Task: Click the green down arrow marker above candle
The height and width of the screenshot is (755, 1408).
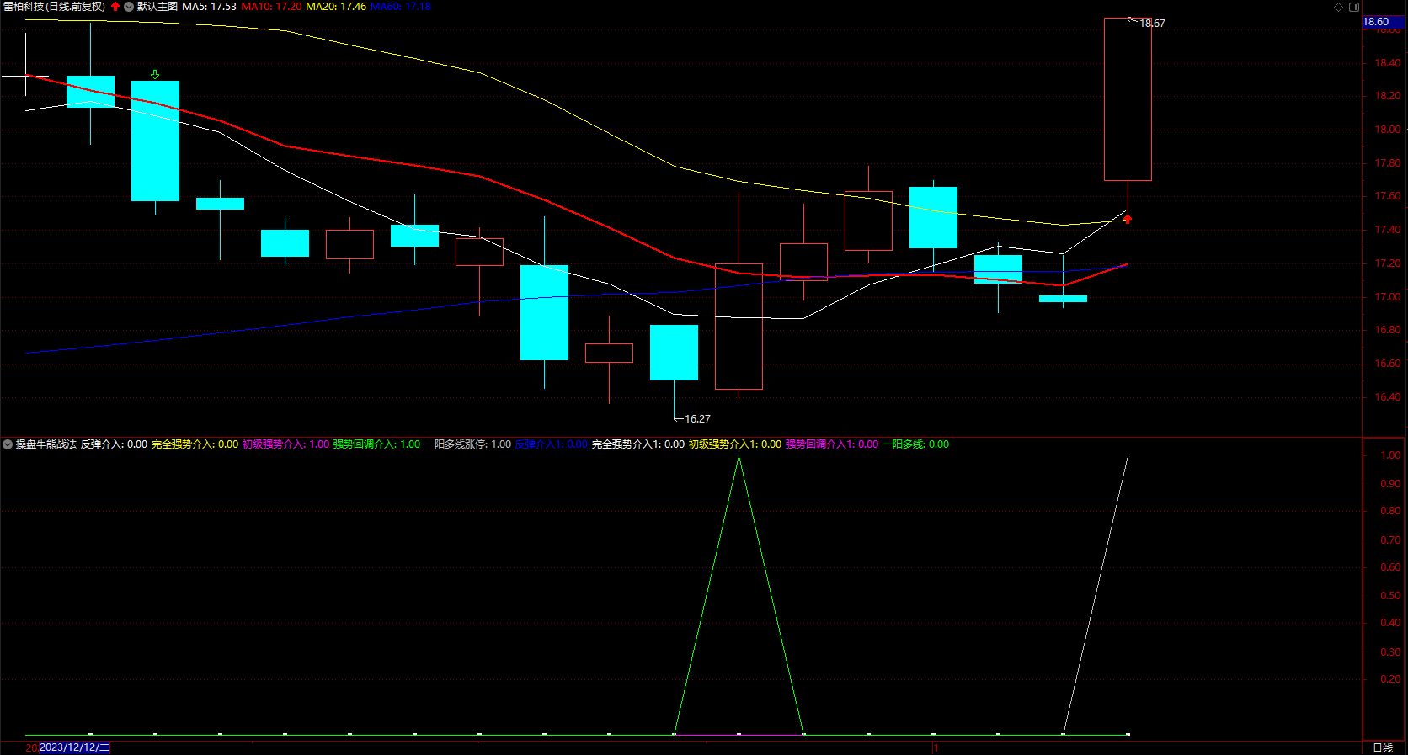Action: pos(155,75)
